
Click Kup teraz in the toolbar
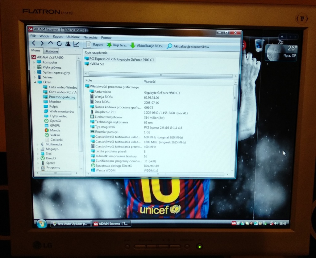coord(116,45)
